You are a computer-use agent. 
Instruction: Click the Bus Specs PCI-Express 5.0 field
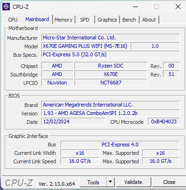(x=110, y=54)
